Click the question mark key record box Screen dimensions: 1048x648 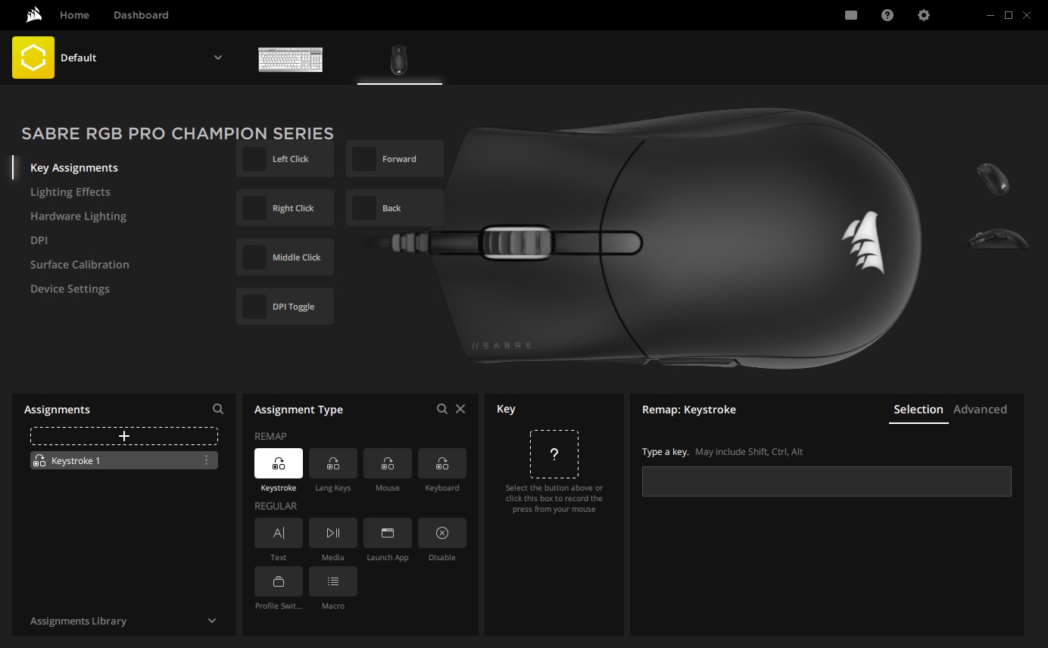pos(554,454)
